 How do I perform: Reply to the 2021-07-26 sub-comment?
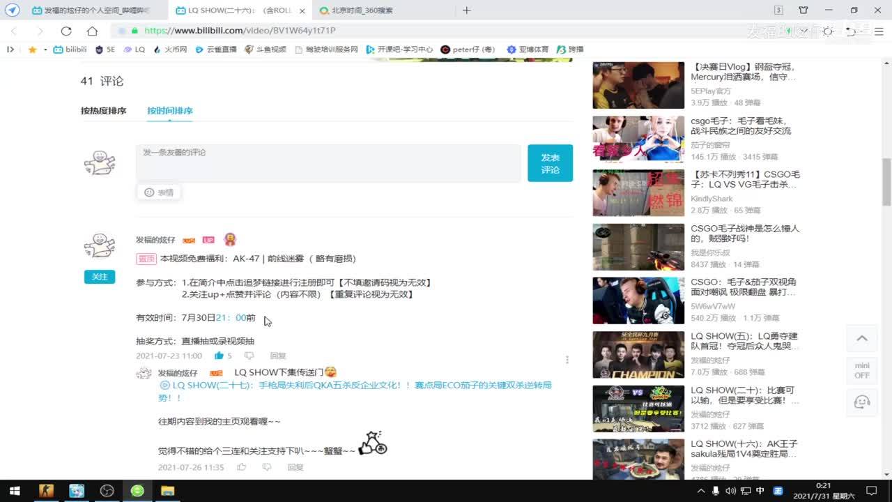point(295,467)
